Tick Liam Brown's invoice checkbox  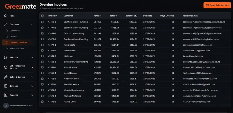[42, 50]
